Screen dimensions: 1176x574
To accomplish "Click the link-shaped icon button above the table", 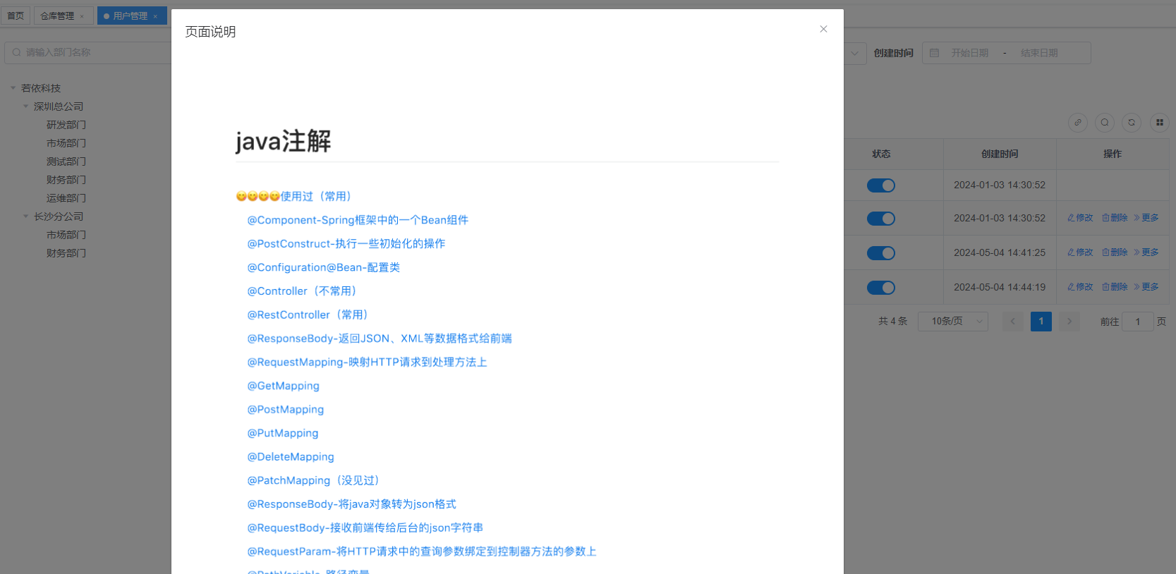I will coord(1078,123).
